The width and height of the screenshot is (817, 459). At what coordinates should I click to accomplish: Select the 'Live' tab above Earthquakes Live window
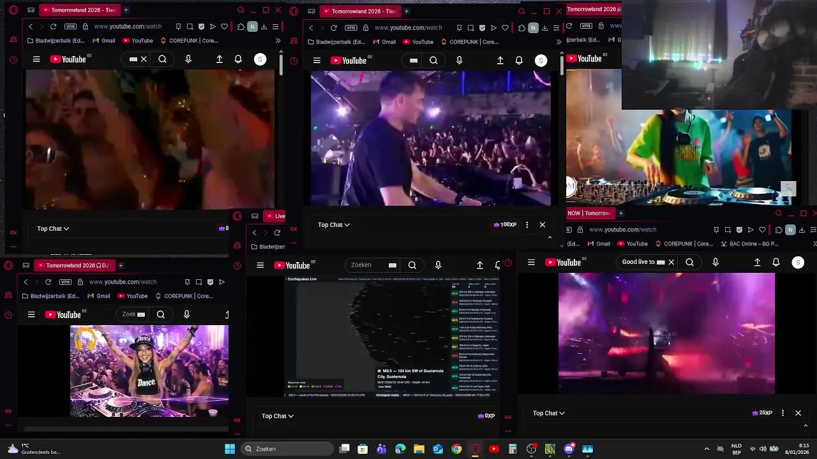click(275, 216)
